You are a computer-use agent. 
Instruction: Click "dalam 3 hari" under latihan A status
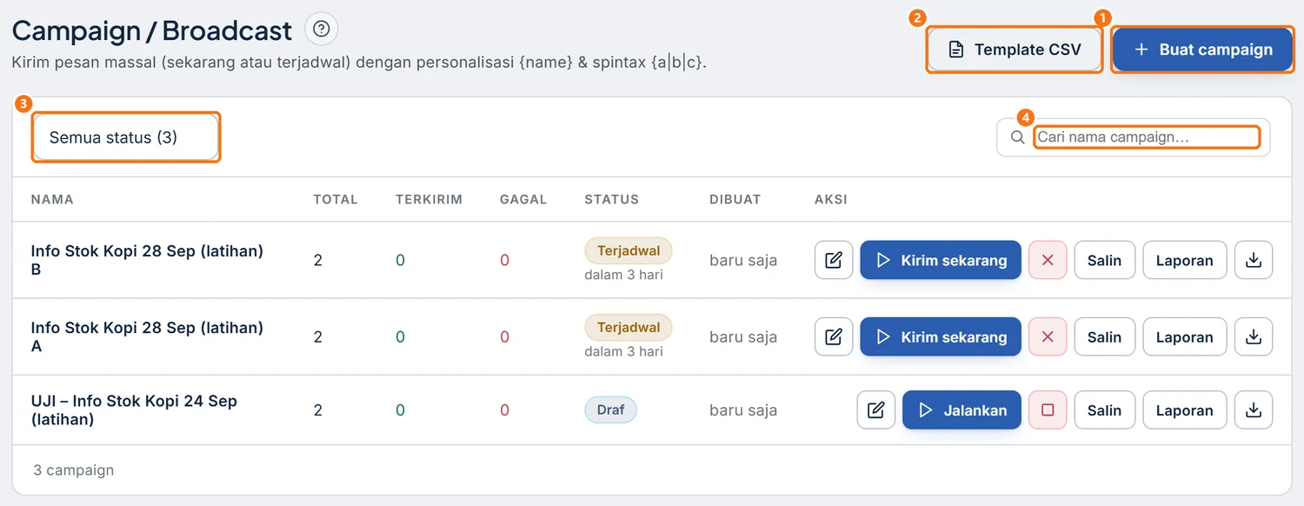[x=623, y=351]
